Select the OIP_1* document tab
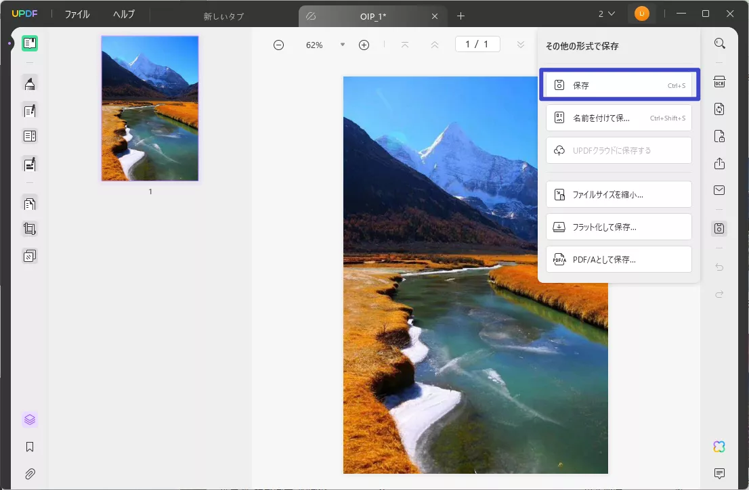Image resolution: width=749 pixels, height=490 pixels. (373, 16)
